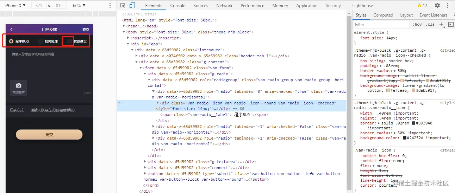The image size is (455, 193).
Task: Expand the head element node
Action: tap(124, 26)
